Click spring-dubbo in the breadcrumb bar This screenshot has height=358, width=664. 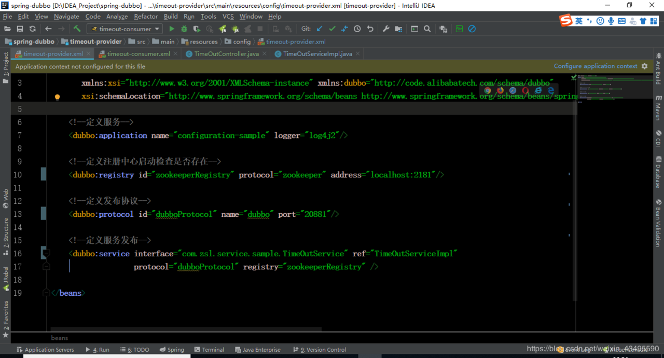click(x=30, y=42)
